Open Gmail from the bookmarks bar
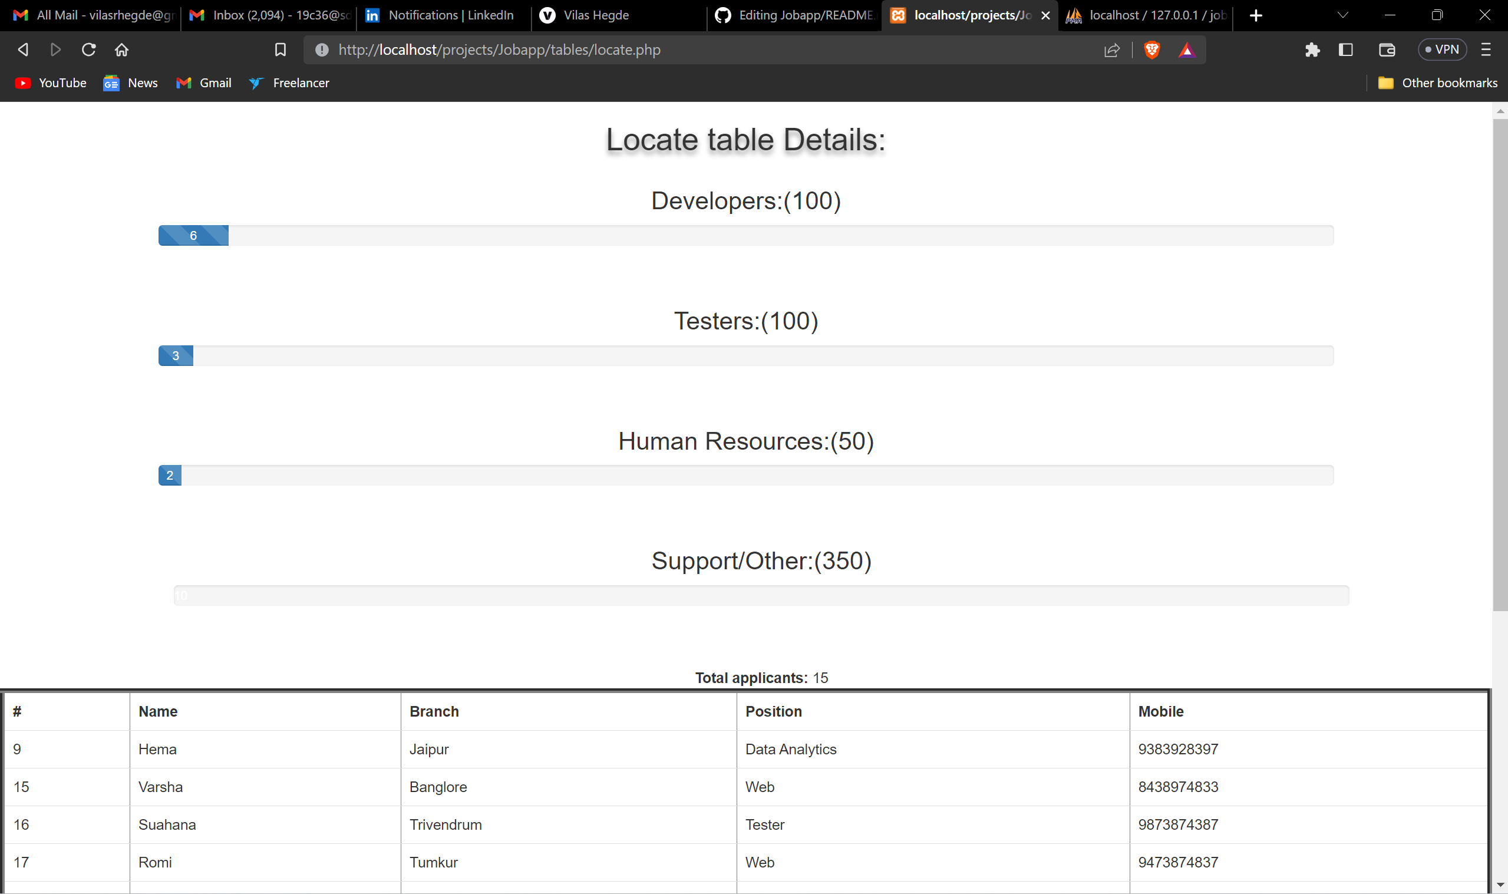 (x=203, y=83)
